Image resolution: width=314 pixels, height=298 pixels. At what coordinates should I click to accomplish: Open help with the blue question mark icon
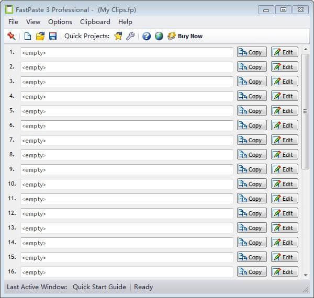click(147, 36)
